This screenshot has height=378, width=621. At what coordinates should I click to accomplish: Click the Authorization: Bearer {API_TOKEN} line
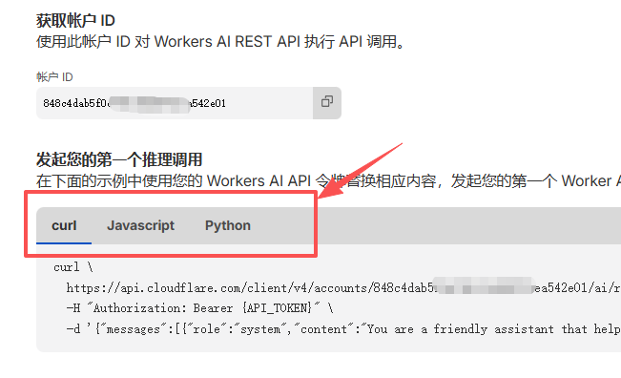pos(199,308)
